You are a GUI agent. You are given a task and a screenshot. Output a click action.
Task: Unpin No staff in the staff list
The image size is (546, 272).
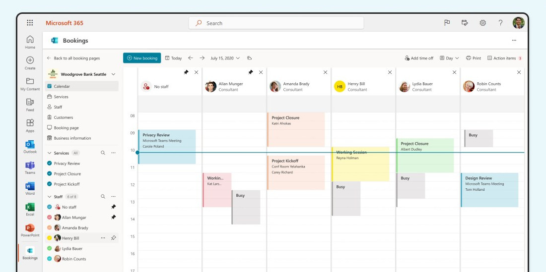point(113,207)
